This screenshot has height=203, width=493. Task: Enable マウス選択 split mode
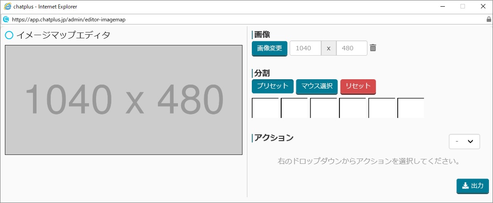[317, 86]
